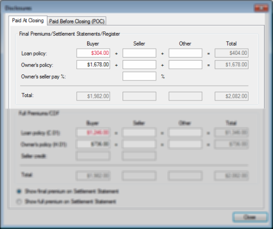Close the dialog with the red X

click(261, 8)
